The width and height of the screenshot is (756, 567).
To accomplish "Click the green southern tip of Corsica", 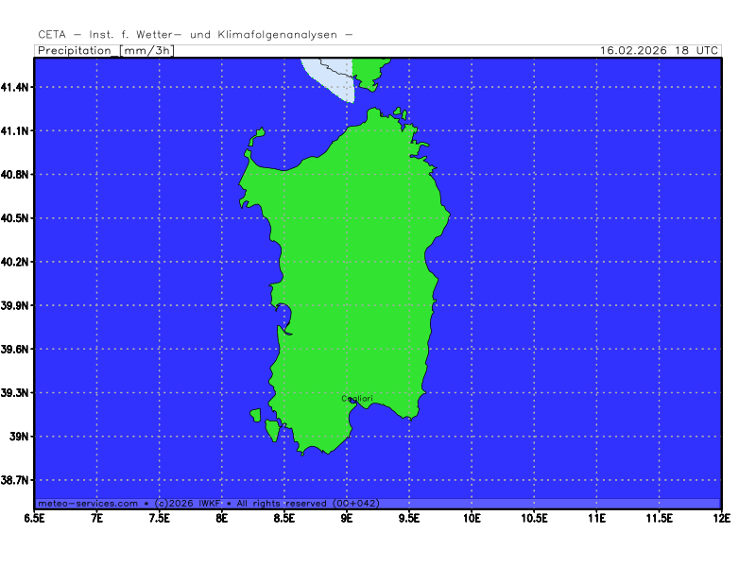I will [369, 70].
